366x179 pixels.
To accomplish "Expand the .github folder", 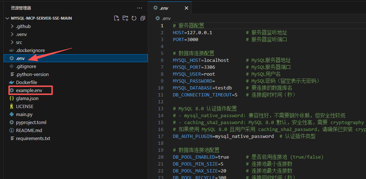I will click(12, 26).
